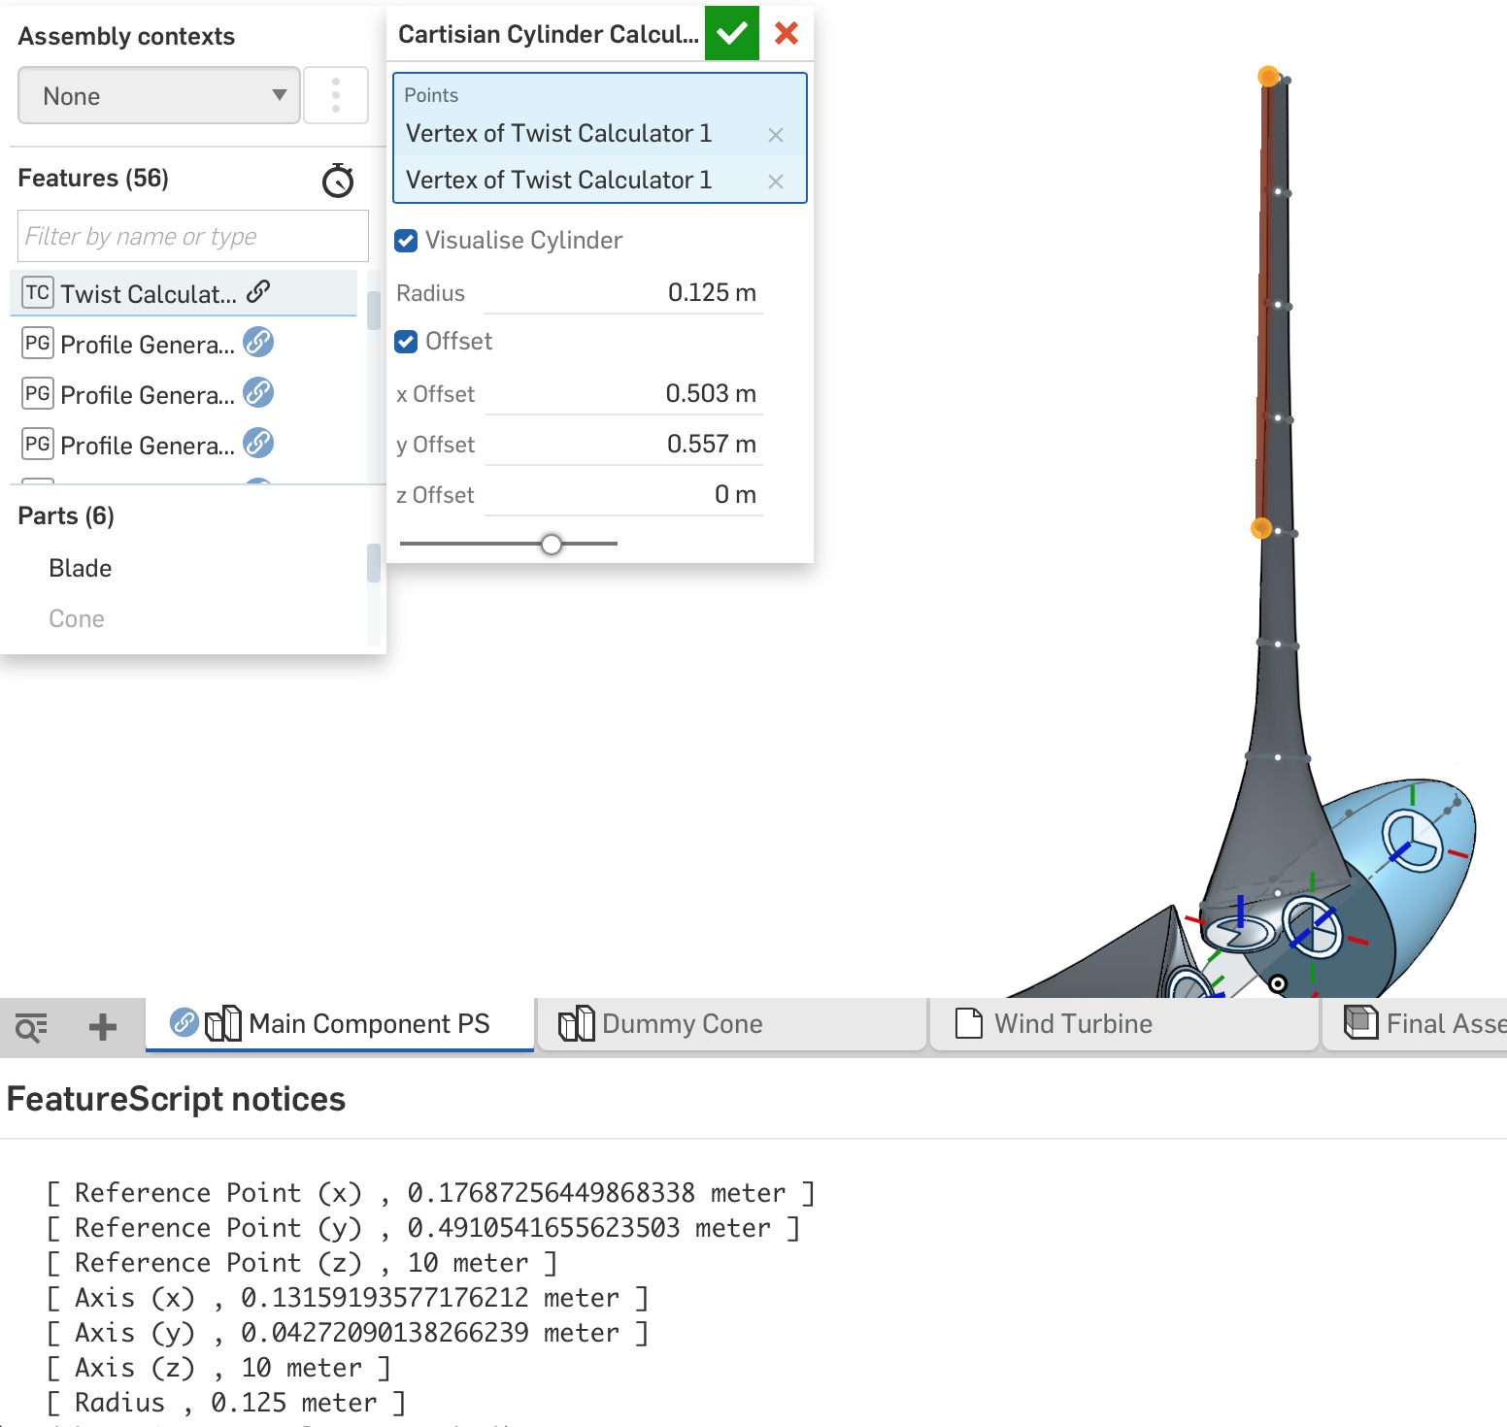Show regeneration times via the stopwatch icon
The width and height of the screenshot is (1507, 1427).
pos(338,180)
